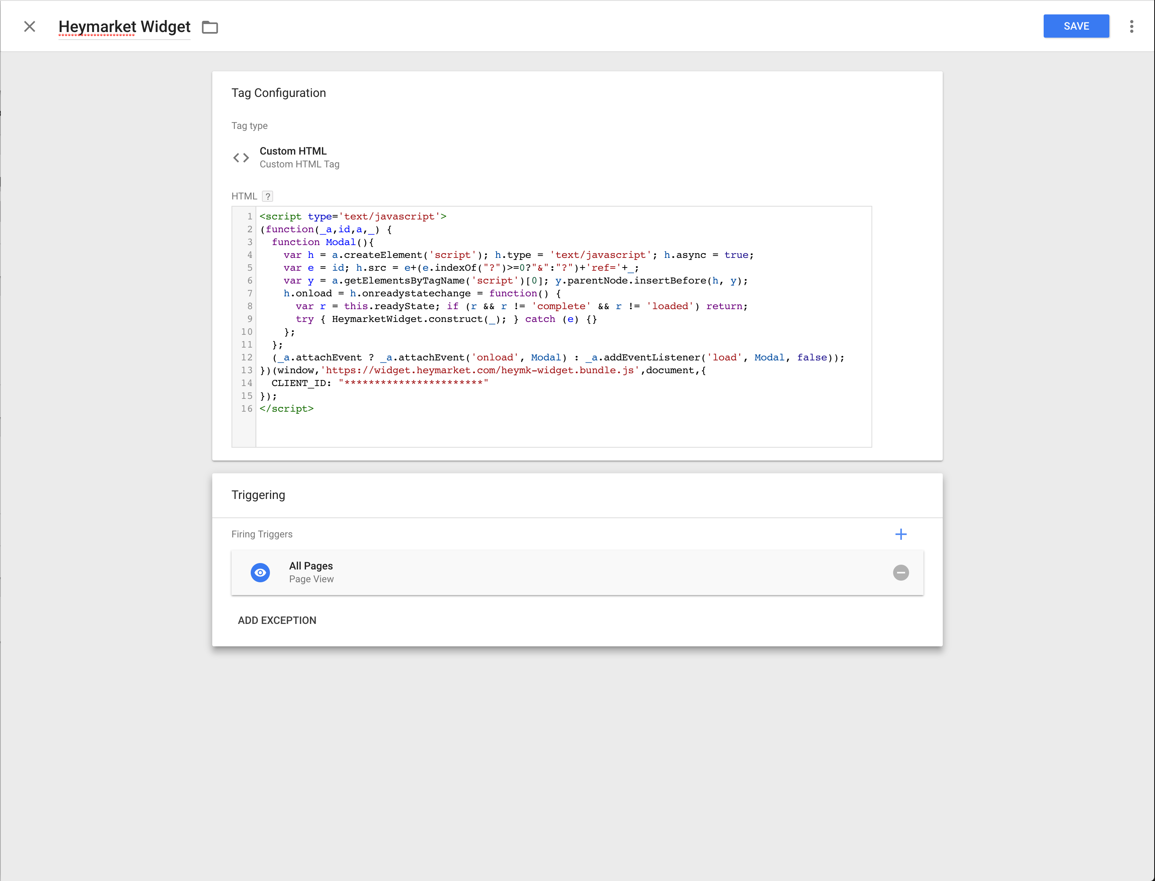Click the Custom HTML code brackets icon
This screenshot has width=1155, height=881.
[241, 157]
